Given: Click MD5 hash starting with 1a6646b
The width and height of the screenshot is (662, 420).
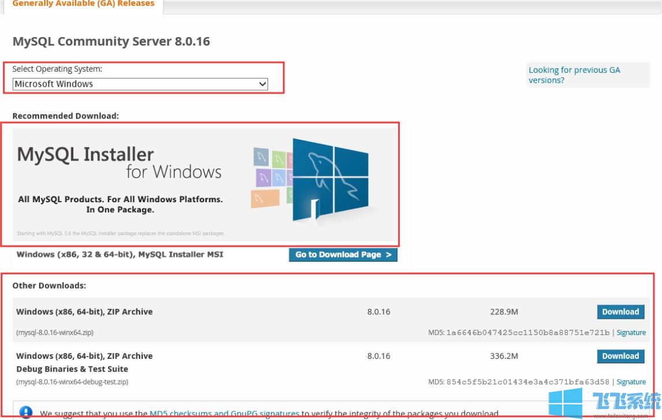Looking at the screenshot, I should tap(527, 333).
